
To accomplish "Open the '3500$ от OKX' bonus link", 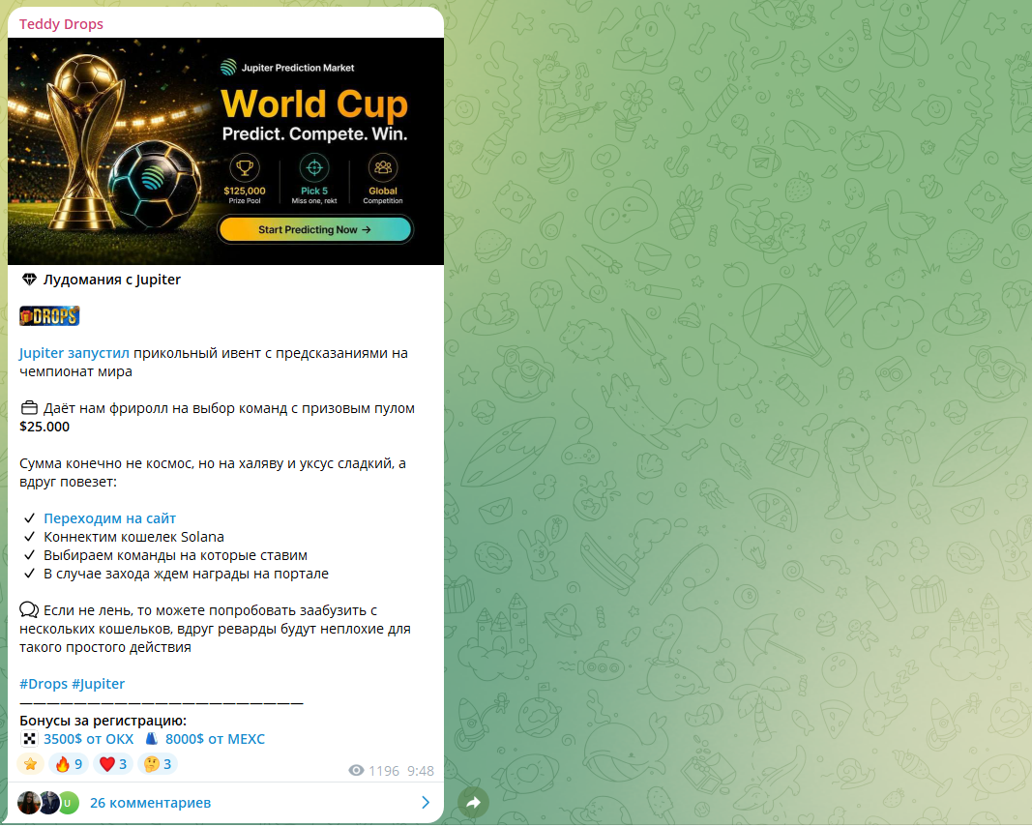I will pyautogui.click(x=88, y=739).
